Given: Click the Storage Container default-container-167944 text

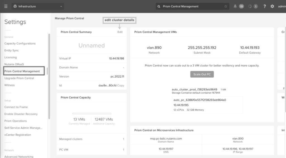Looking at the screenshot, I should (x=196, y=93).
